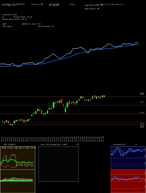
Task: Click the 'CL: 32.22' closing price text
Action: [54, 5]
